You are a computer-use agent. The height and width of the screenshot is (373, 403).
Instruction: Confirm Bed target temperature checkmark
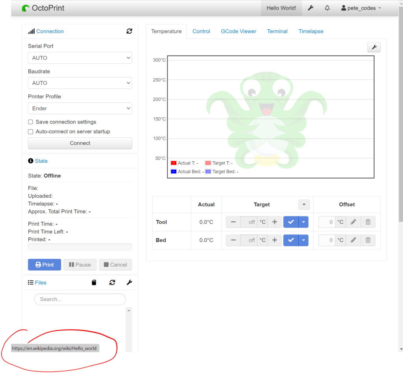[x=291, y=240]
